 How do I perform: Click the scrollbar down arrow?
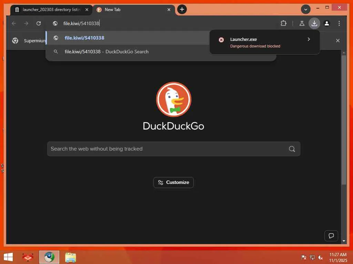344,241
